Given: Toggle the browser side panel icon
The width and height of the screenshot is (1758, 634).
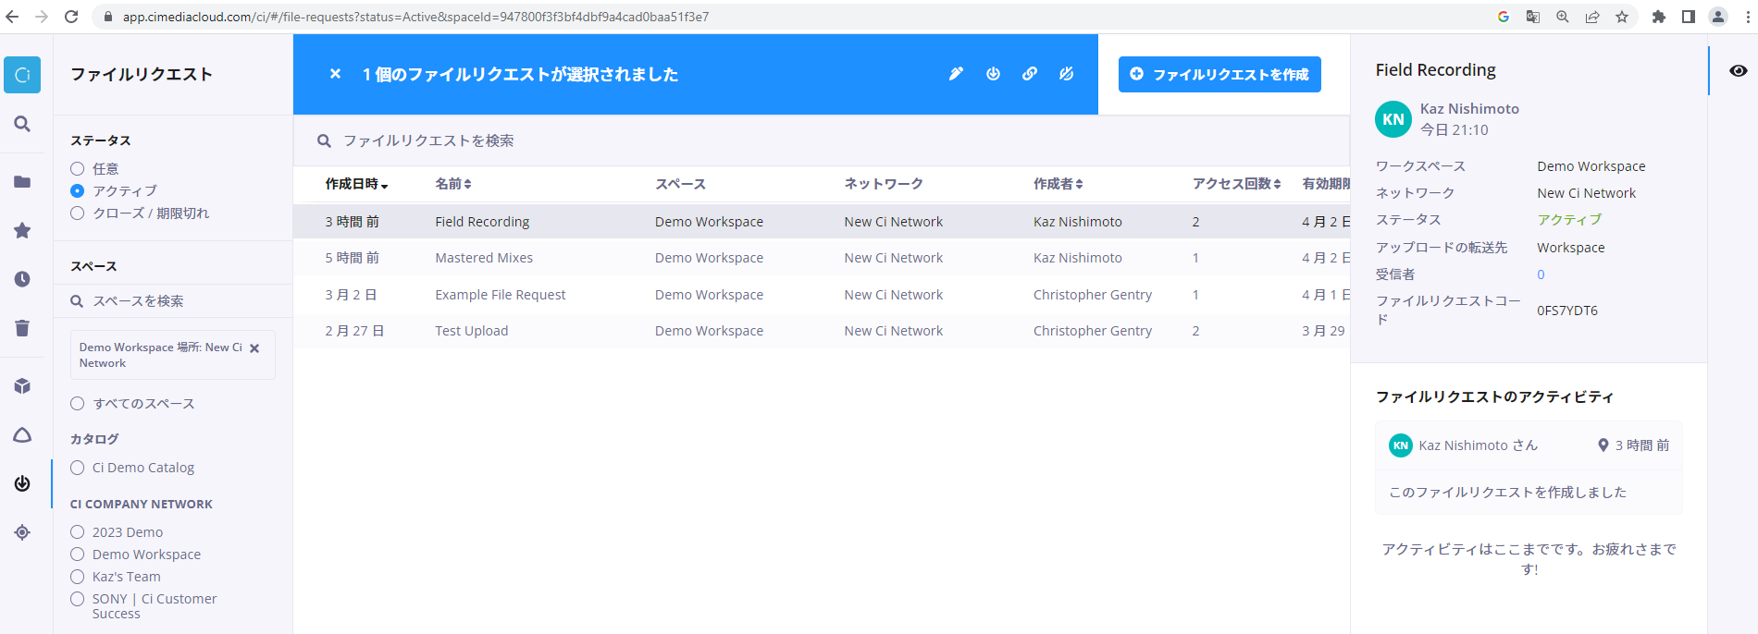Looking at the screenshot, I should coord(1689,17).
